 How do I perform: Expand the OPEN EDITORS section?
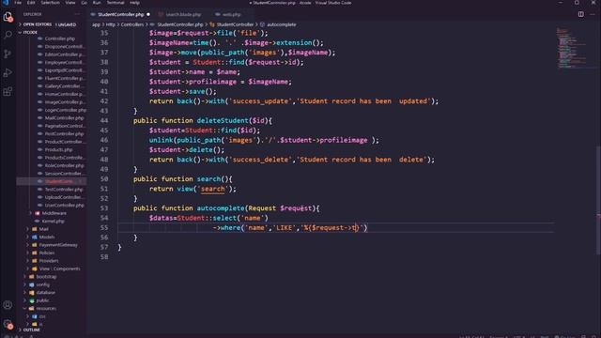[21, 24]
